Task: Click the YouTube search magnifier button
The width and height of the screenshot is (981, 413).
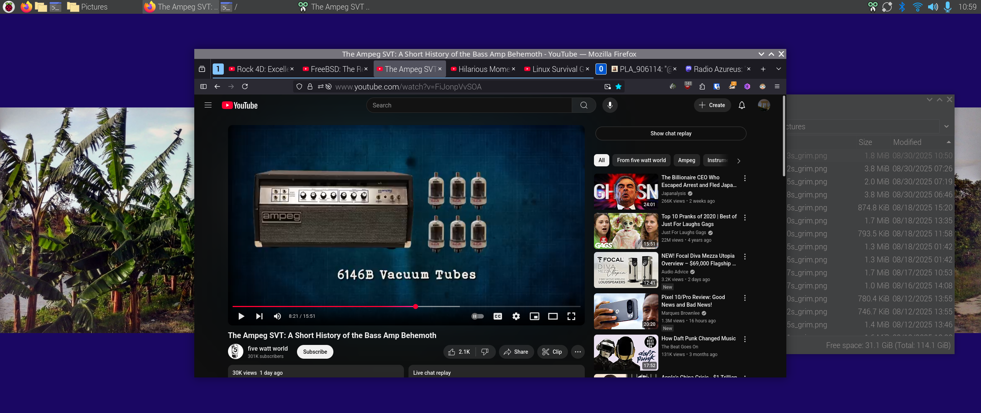Action: [x=584, y=105]
